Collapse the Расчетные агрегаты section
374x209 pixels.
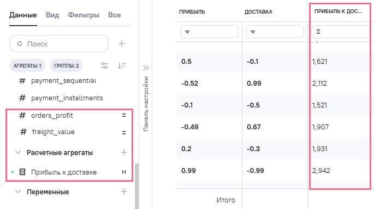point(18,152)
